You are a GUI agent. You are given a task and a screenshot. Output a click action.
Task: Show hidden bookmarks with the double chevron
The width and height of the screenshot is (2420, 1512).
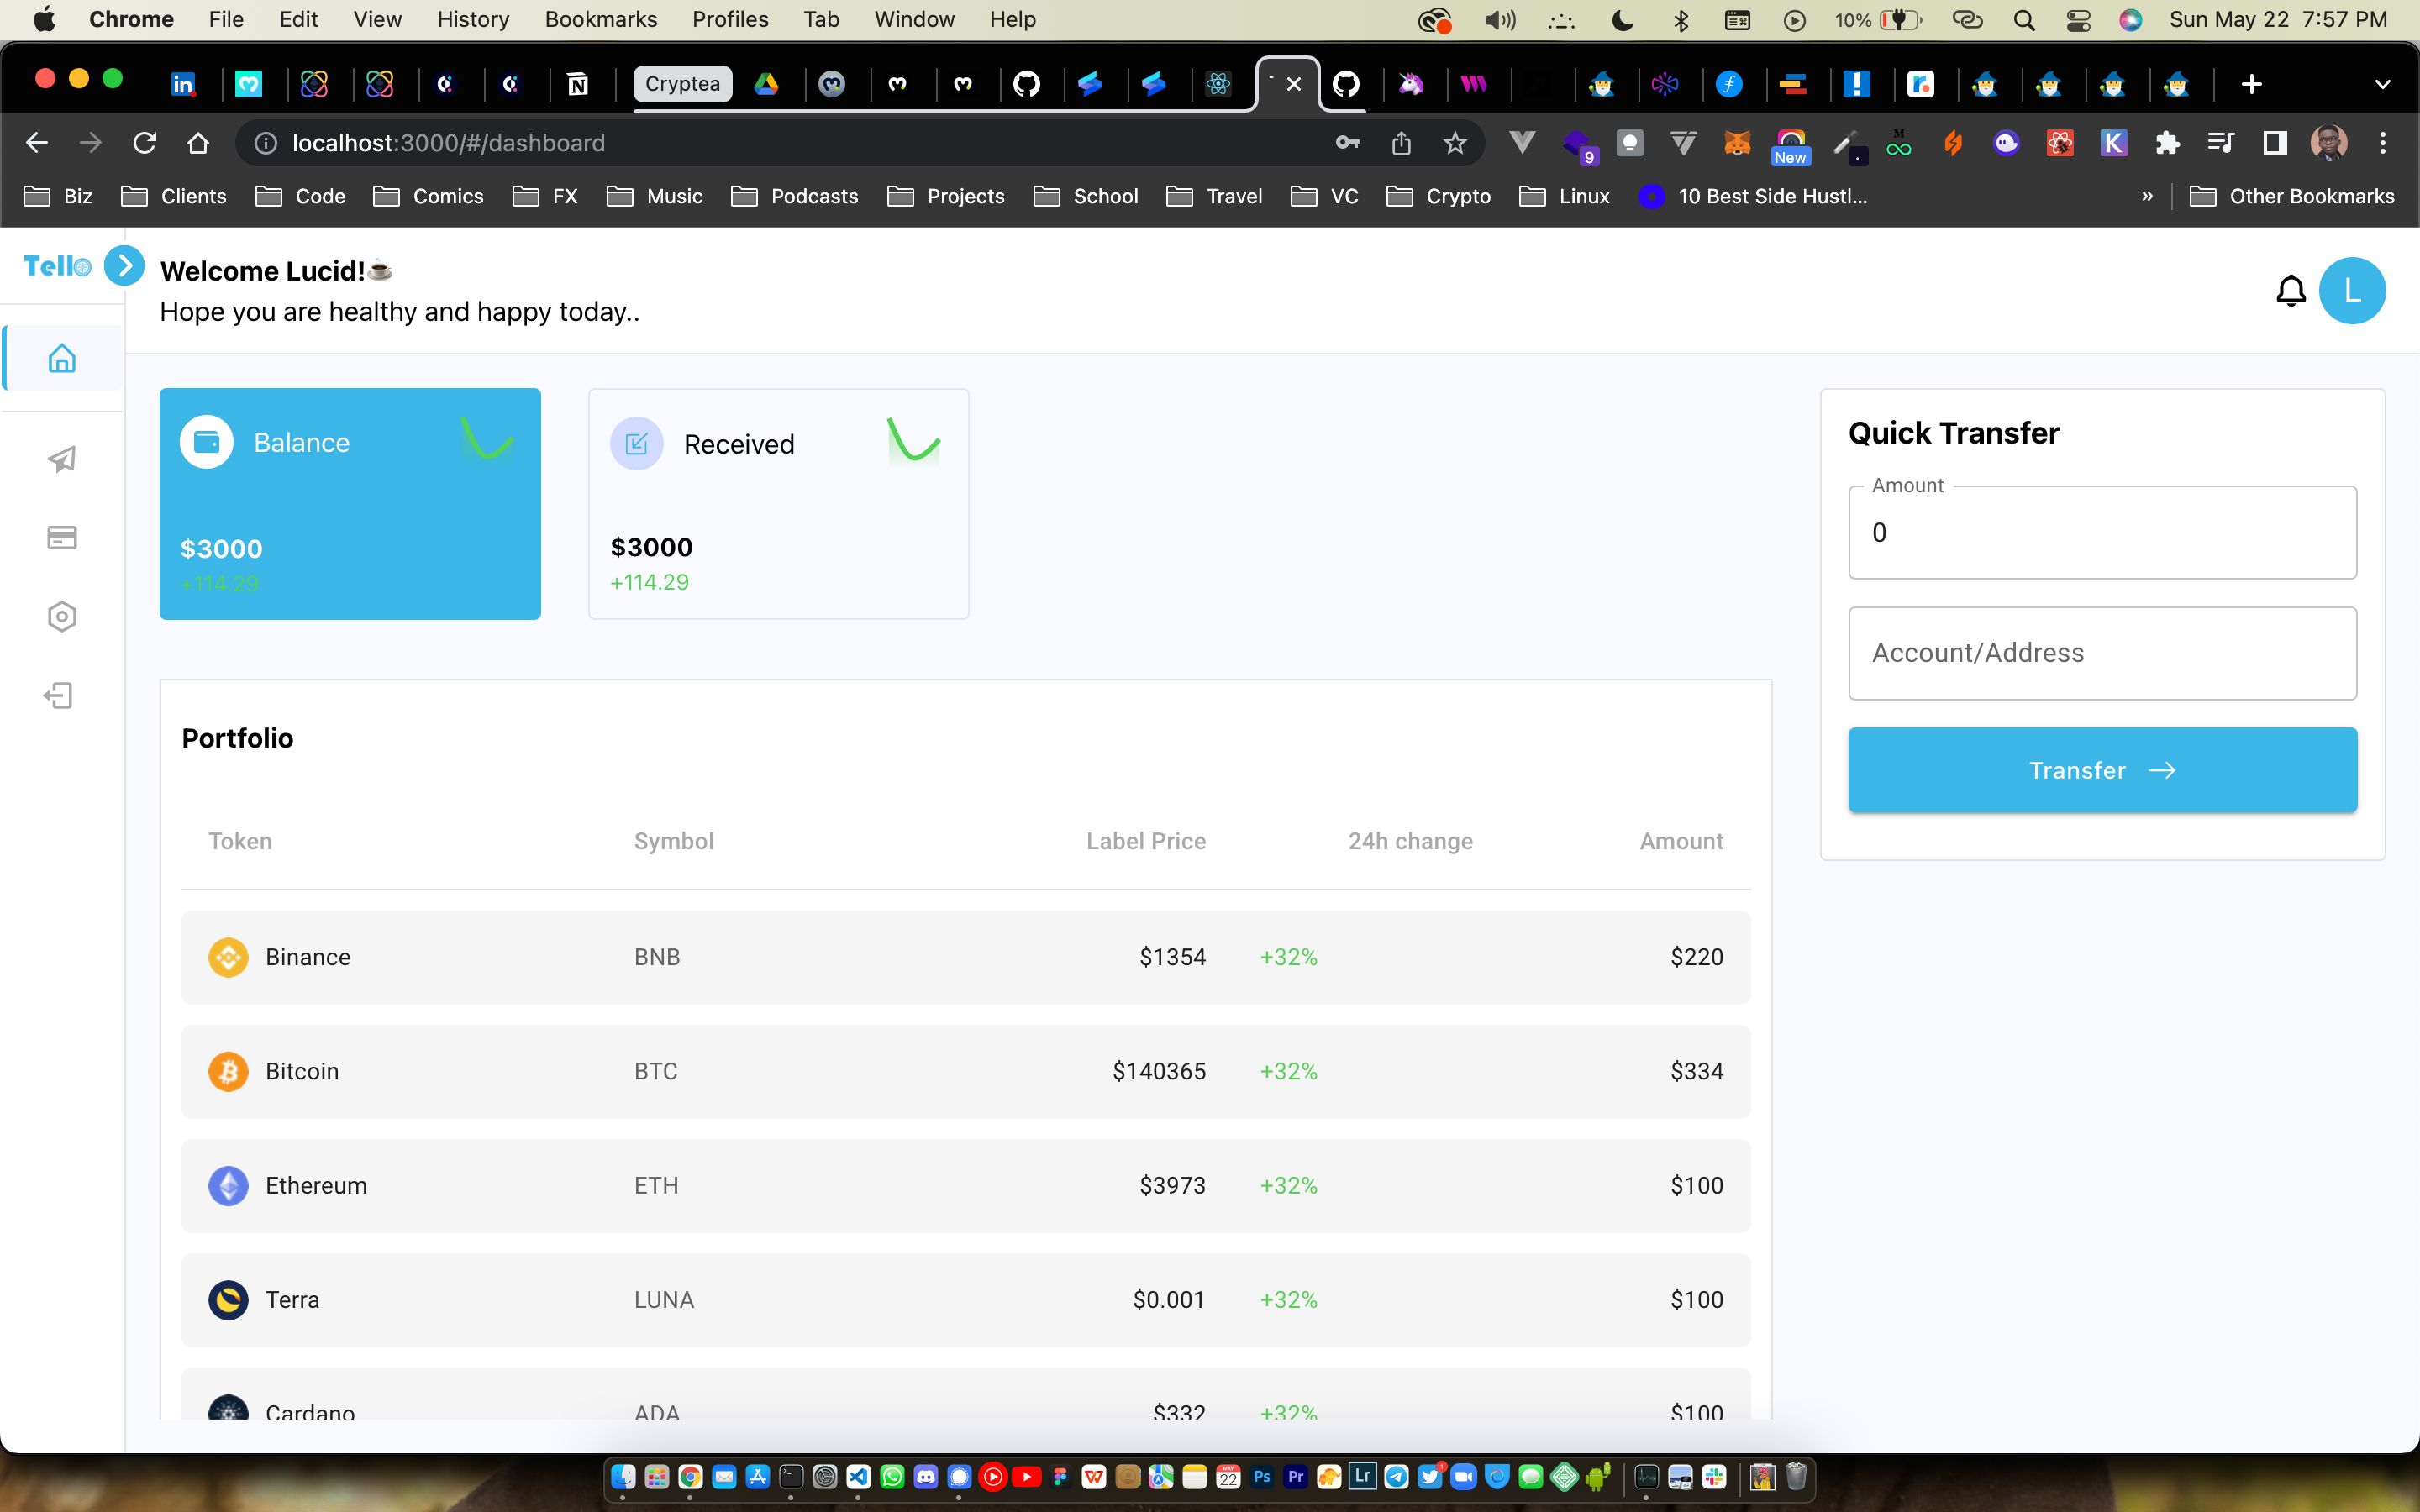pyautogui.click(x=2147, y=196)
